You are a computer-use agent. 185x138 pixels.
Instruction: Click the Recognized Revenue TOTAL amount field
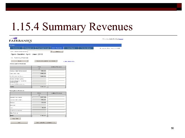pyautogui.click(x=39, y=116)
